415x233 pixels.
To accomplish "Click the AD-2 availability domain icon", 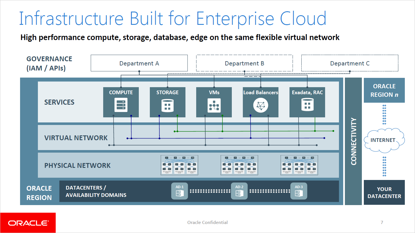I will click(x=239, y=193).
